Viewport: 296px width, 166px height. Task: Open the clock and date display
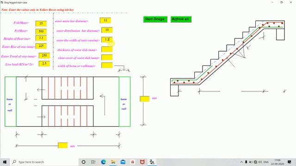point(277,162)
